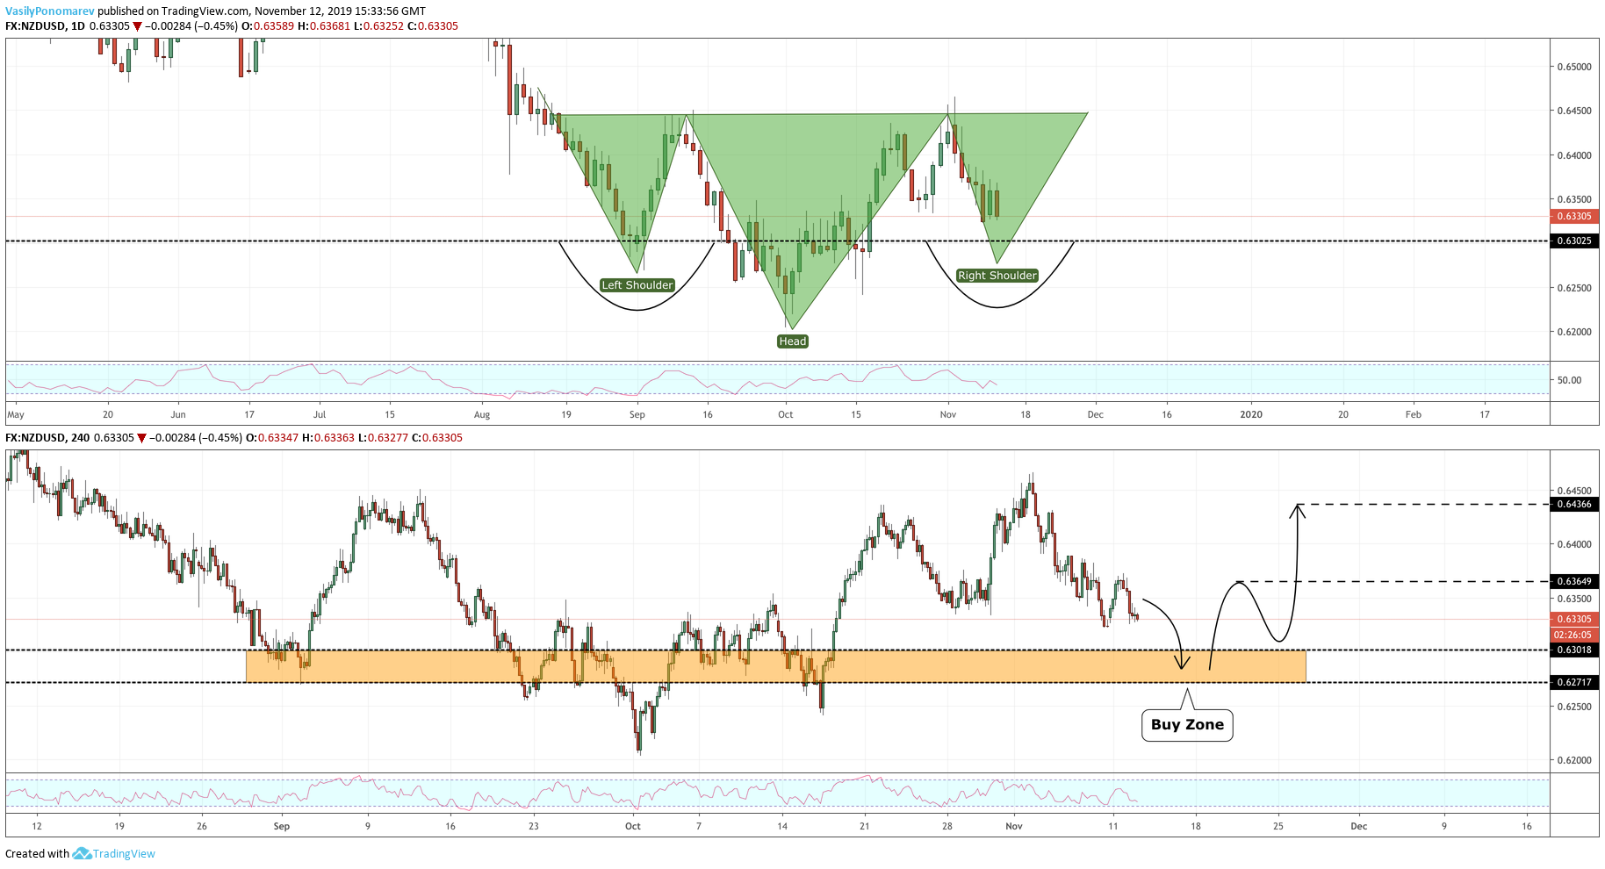Click the red 0.63305 current price tag, top chart

[1574, 216]
